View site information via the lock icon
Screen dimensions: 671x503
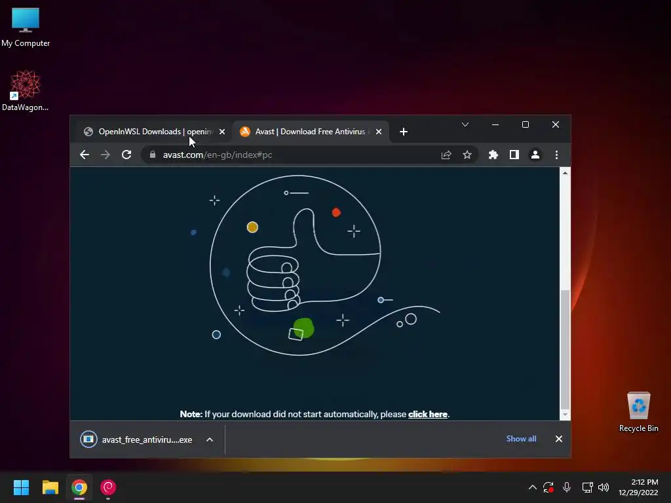point(152,155)
